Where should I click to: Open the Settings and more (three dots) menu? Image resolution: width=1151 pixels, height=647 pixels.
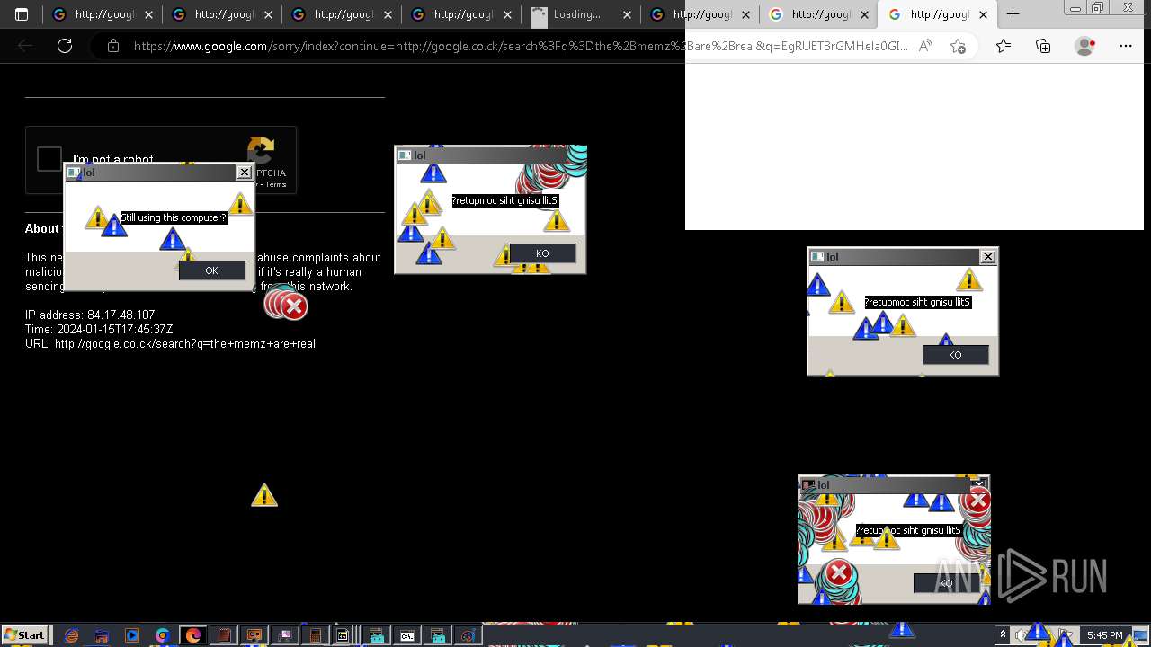point(1126,46)
